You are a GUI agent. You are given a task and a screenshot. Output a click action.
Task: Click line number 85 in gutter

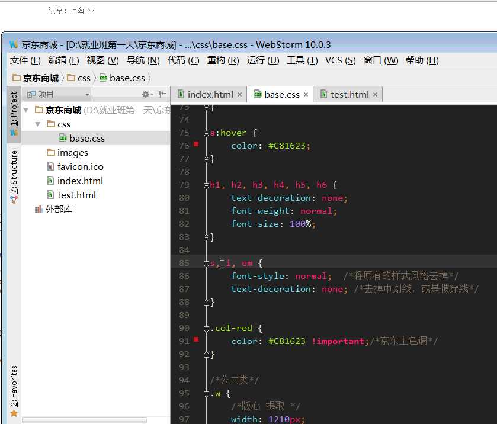coord(184,263)
